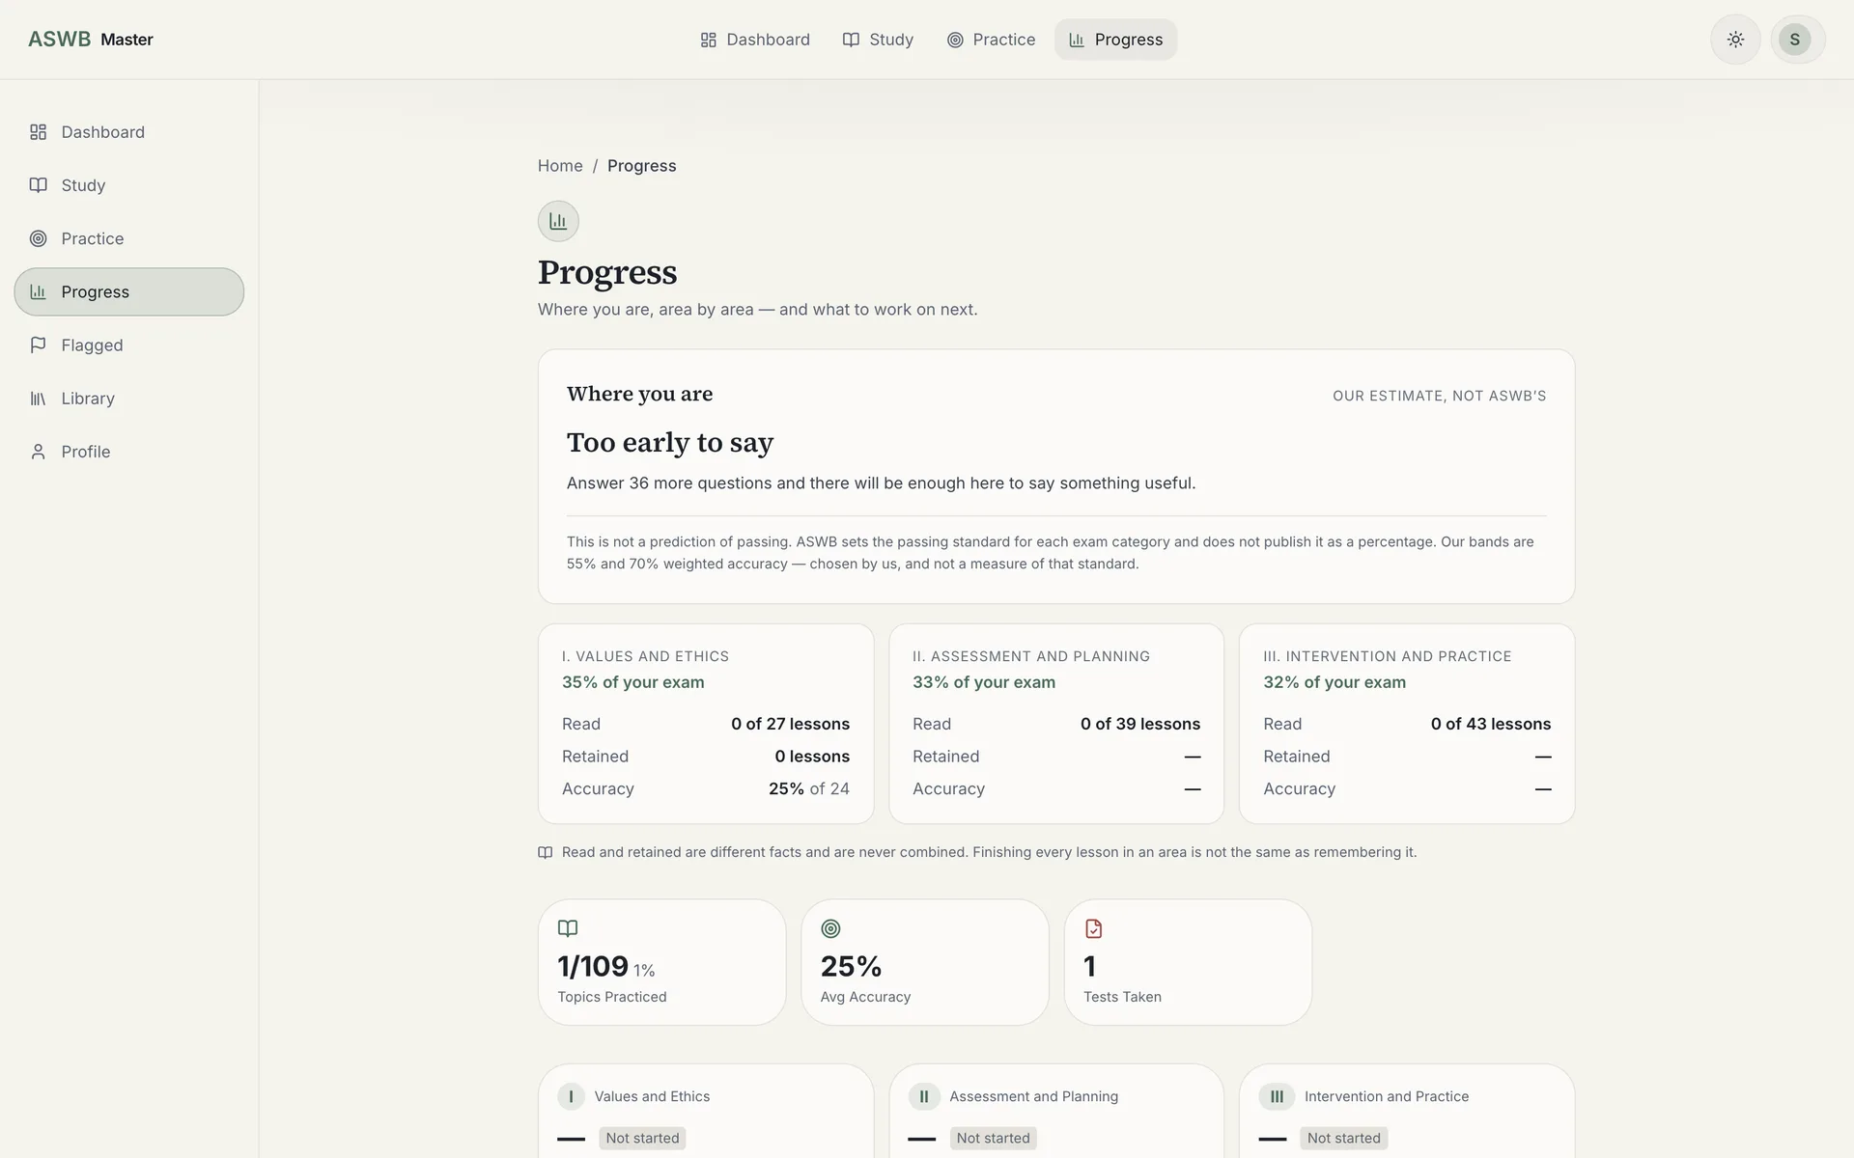
Task: Click the Not started badge under Intervention and Practice
Action: (x=1343, y=1138)
